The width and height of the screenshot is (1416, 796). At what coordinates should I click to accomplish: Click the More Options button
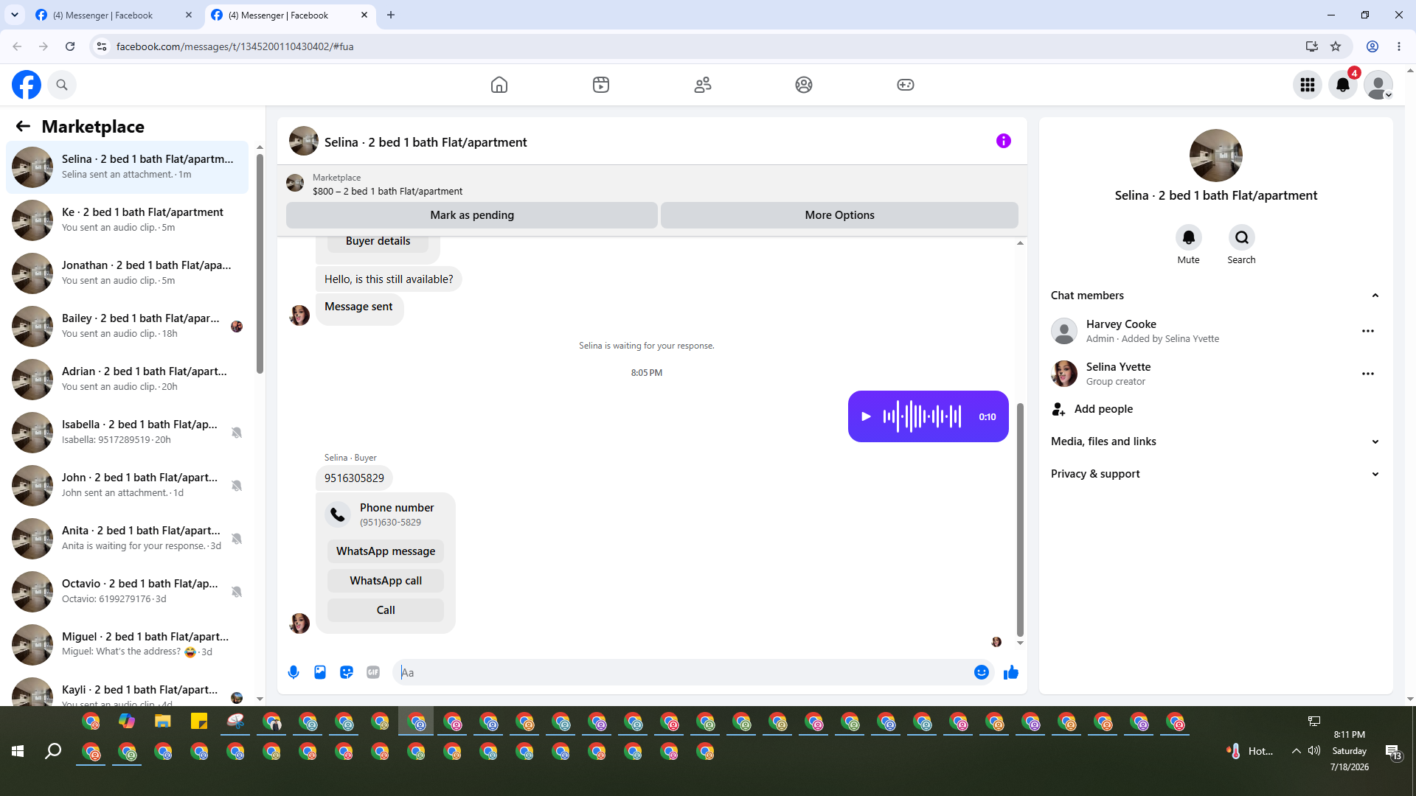[x=839, y=215]
